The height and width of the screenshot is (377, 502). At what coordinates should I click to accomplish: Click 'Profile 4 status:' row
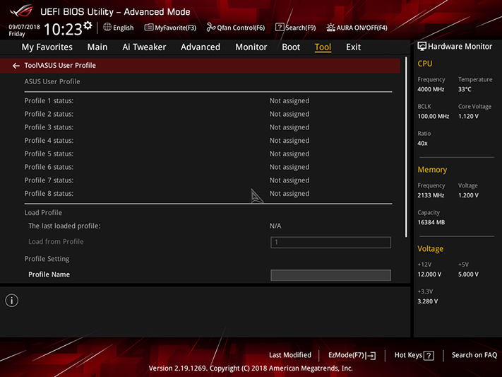(208, 141)
